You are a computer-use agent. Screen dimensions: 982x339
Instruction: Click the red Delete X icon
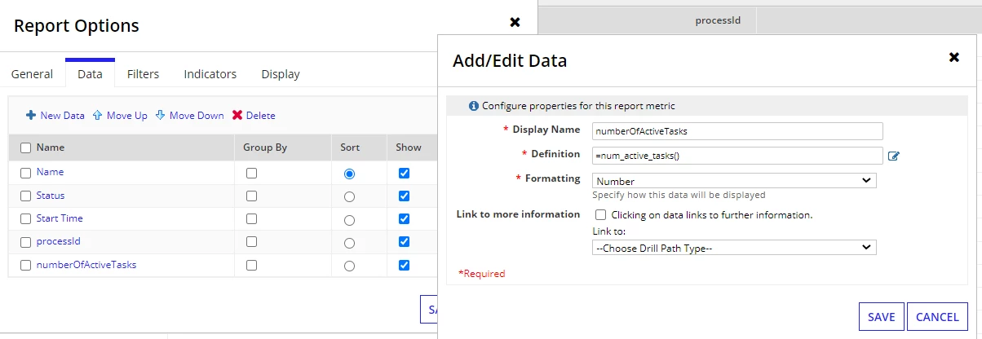point(237,116)
